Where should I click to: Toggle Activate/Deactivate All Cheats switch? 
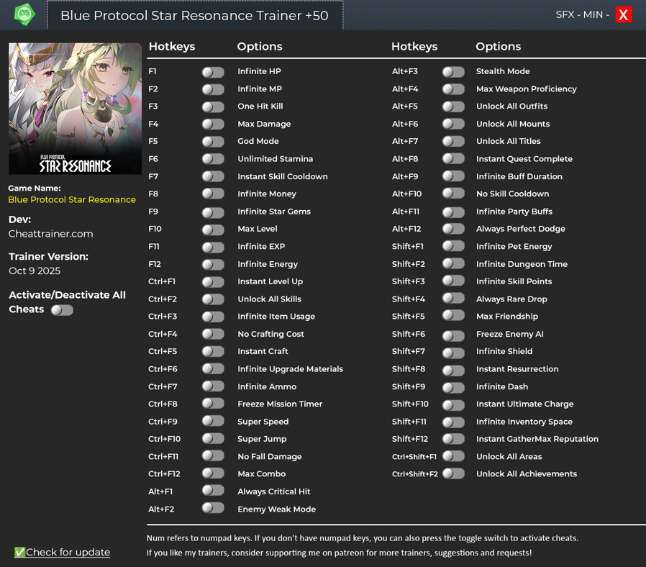tap(62, 310)
